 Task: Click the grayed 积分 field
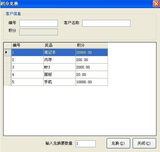(39, 32)
